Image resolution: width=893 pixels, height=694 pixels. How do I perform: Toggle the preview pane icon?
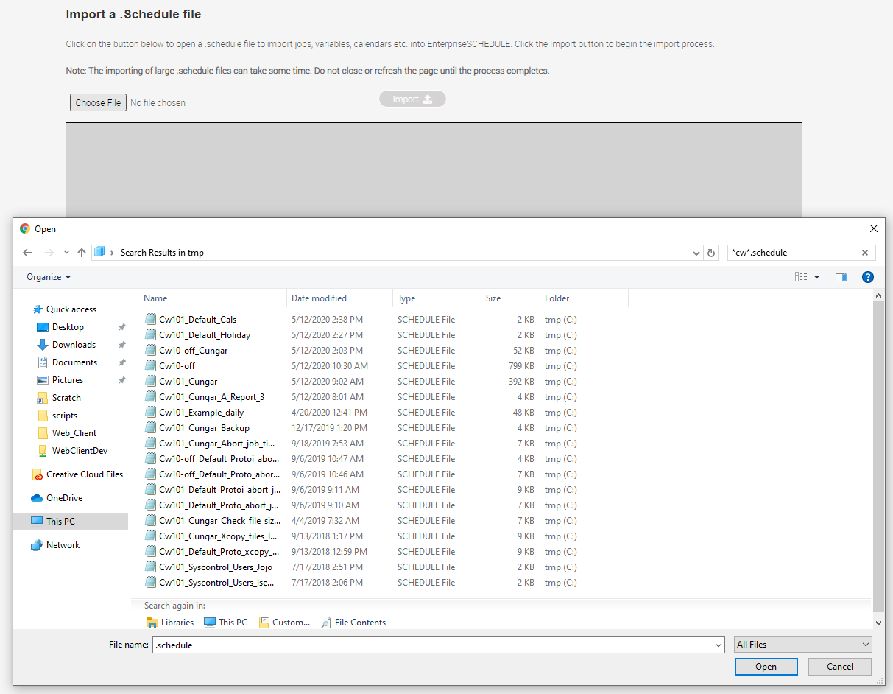coord(841,277)
